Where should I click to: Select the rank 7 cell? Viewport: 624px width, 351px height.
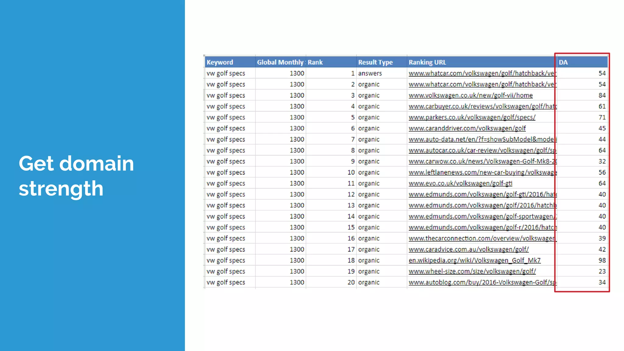pos(331,139)
